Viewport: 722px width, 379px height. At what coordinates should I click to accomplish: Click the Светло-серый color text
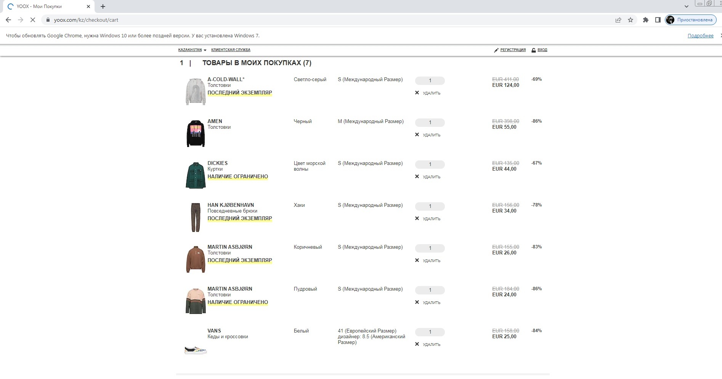[x=310, y=80]
